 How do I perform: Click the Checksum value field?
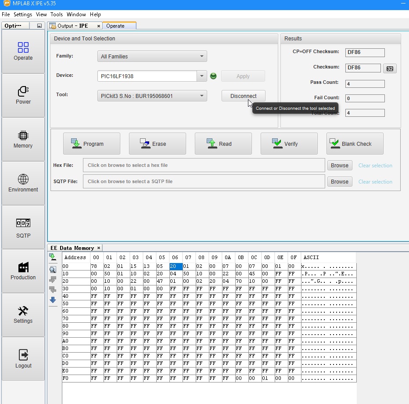point(363,68)
